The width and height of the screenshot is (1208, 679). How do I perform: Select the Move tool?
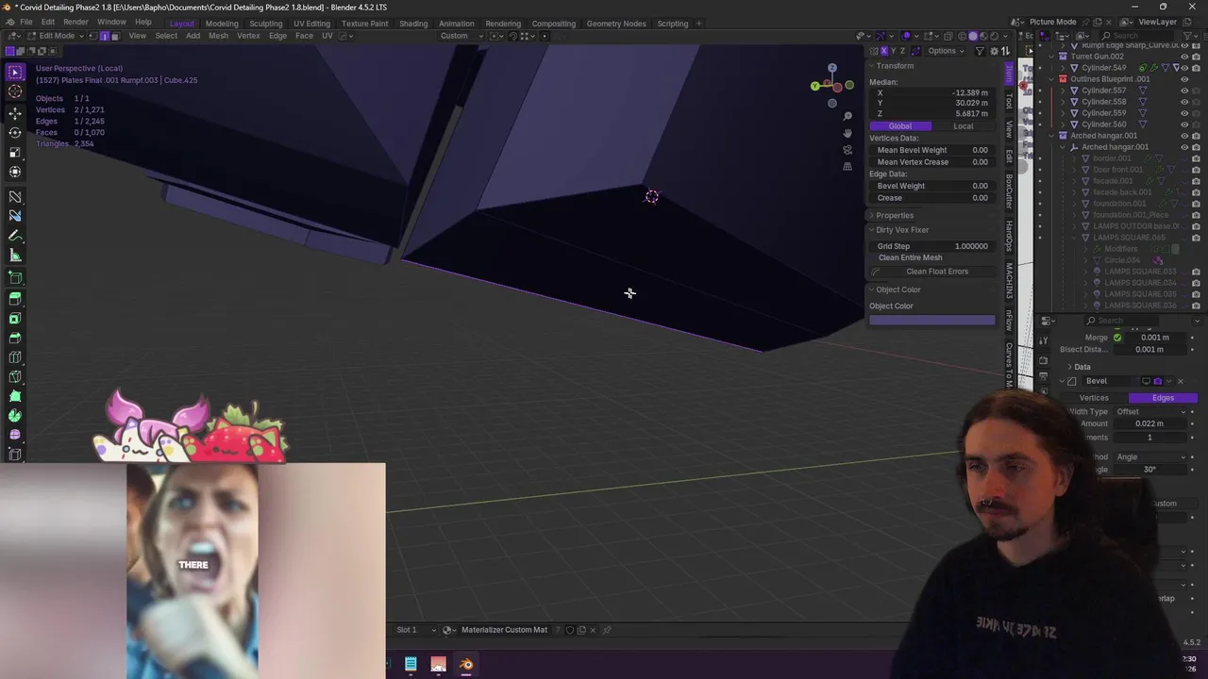[x=15, y=113]
